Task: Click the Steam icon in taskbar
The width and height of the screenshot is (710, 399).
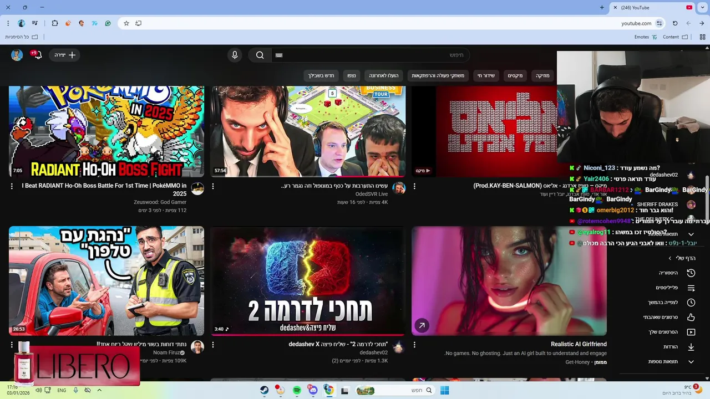Action: (x=265, y=390)
